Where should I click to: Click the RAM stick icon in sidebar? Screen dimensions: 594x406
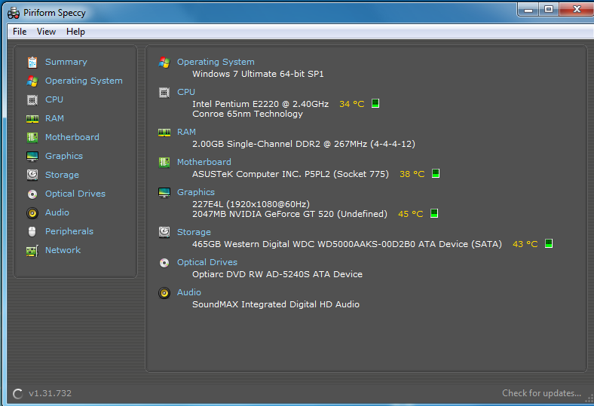[32, 119]
